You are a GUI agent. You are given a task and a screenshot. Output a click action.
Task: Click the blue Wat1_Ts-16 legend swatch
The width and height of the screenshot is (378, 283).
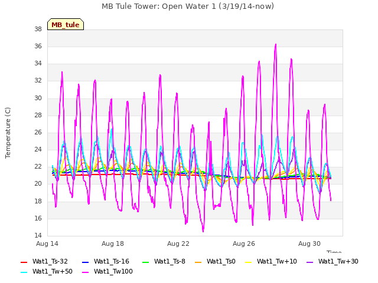(85, 262)
